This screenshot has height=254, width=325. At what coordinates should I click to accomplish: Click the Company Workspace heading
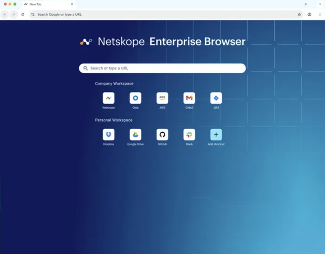(x=114, y=84)
